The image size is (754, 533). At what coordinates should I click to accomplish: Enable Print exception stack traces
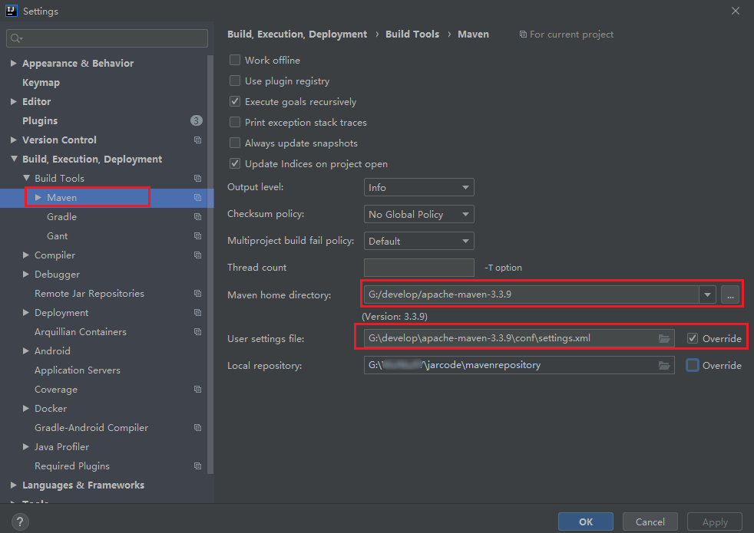pos(235,122)
